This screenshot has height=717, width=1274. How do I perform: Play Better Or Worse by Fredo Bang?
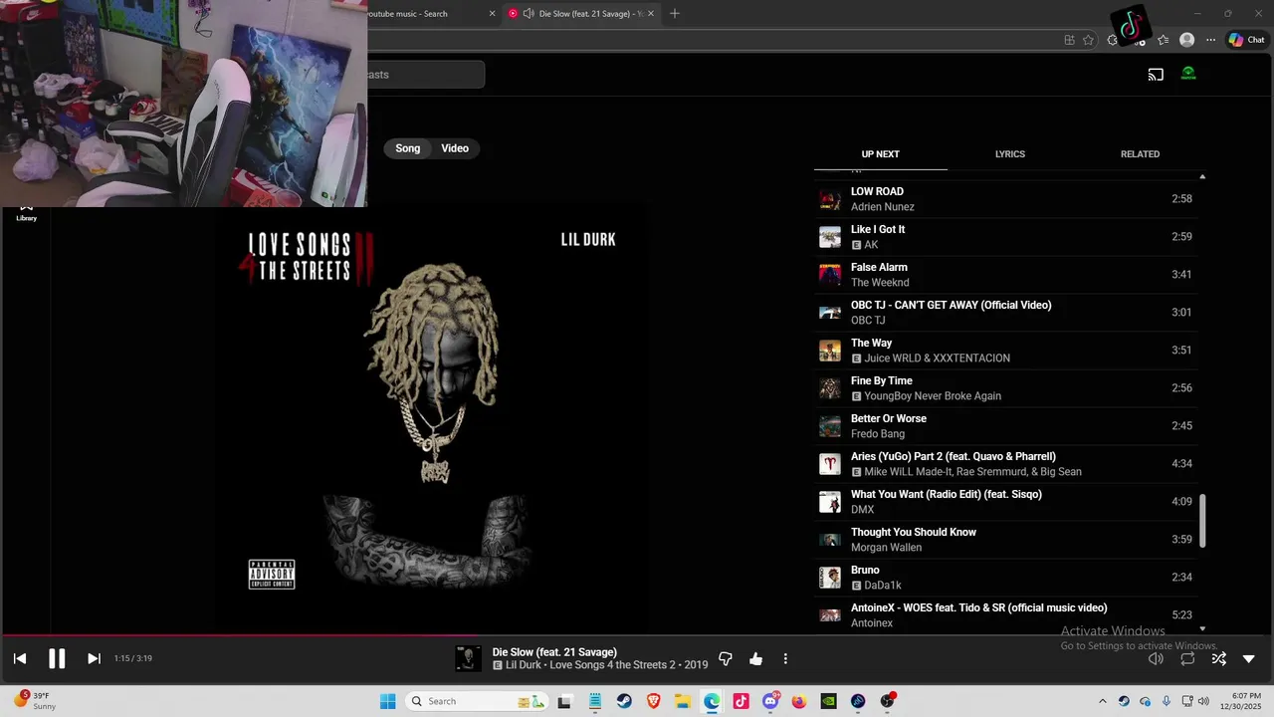1005,426
